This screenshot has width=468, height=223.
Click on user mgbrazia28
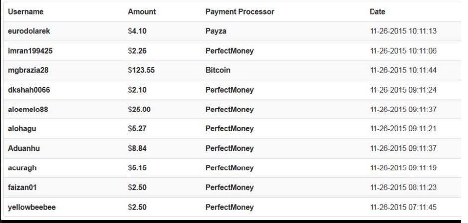tap(29, 70)
